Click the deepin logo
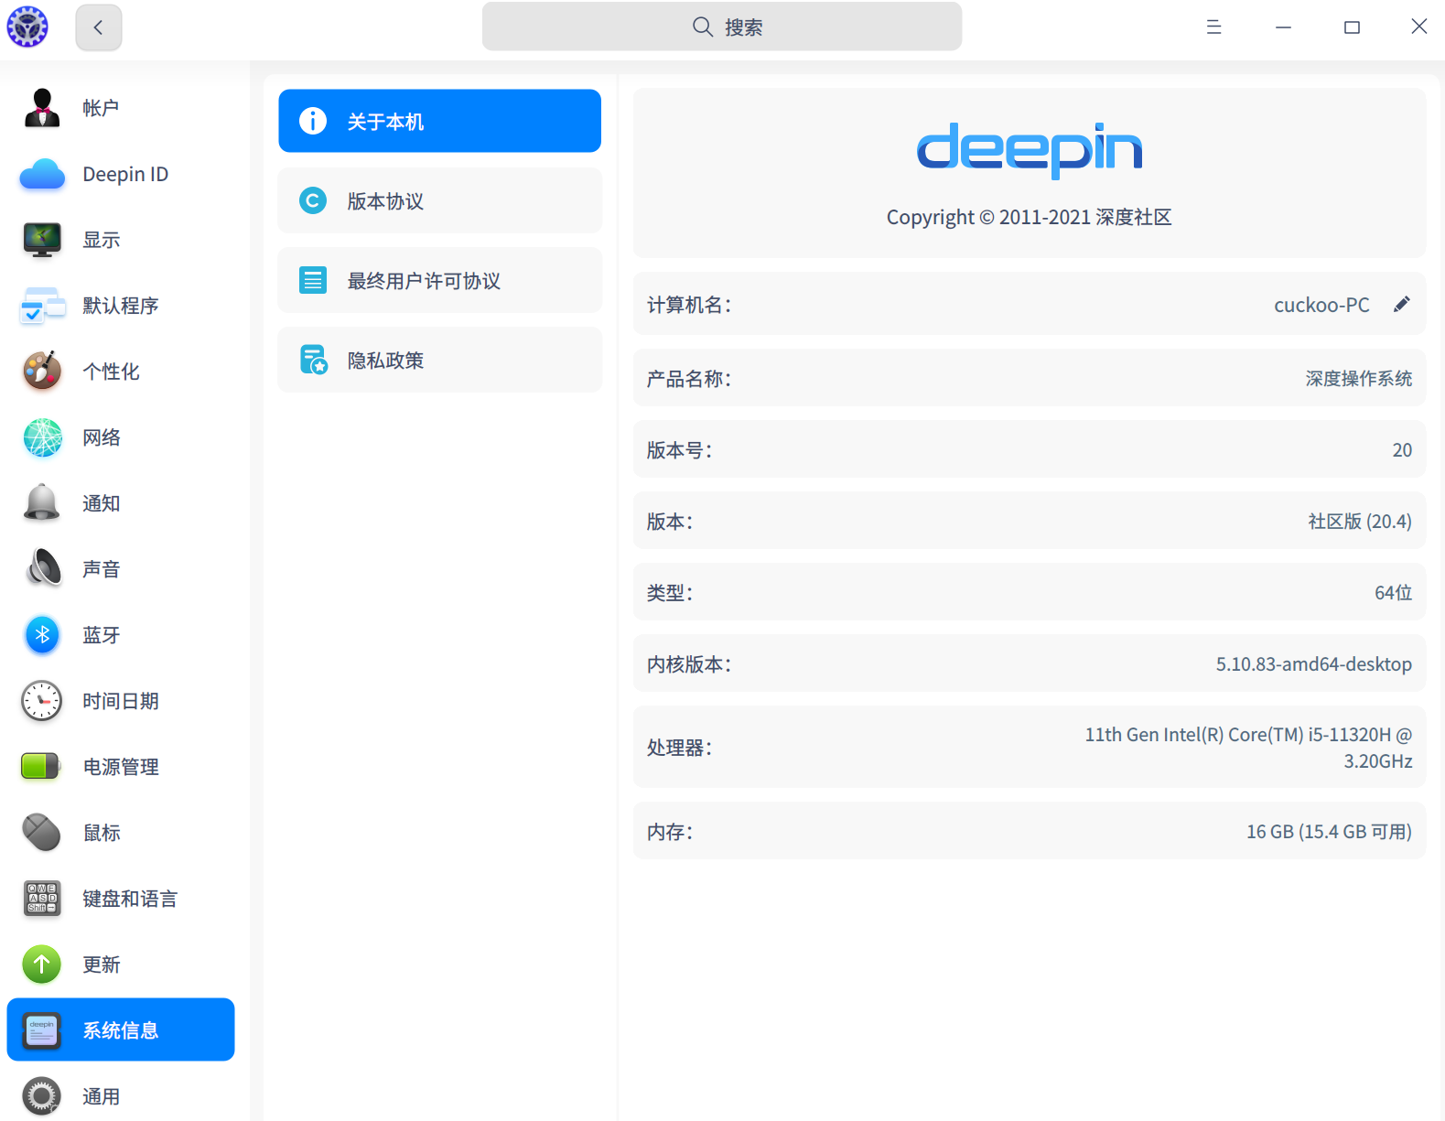Screen dimensions: 1445x1121 (1030, 150)
